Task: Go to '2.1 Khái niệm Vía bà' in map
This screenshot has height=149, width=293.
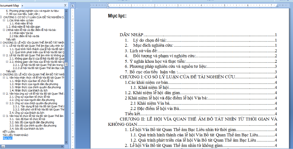Action: [21, 33]
